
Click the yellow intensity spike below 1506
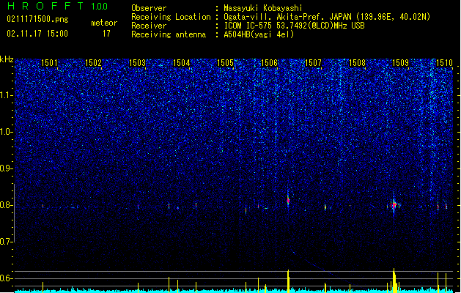click(x=288, y=281)
